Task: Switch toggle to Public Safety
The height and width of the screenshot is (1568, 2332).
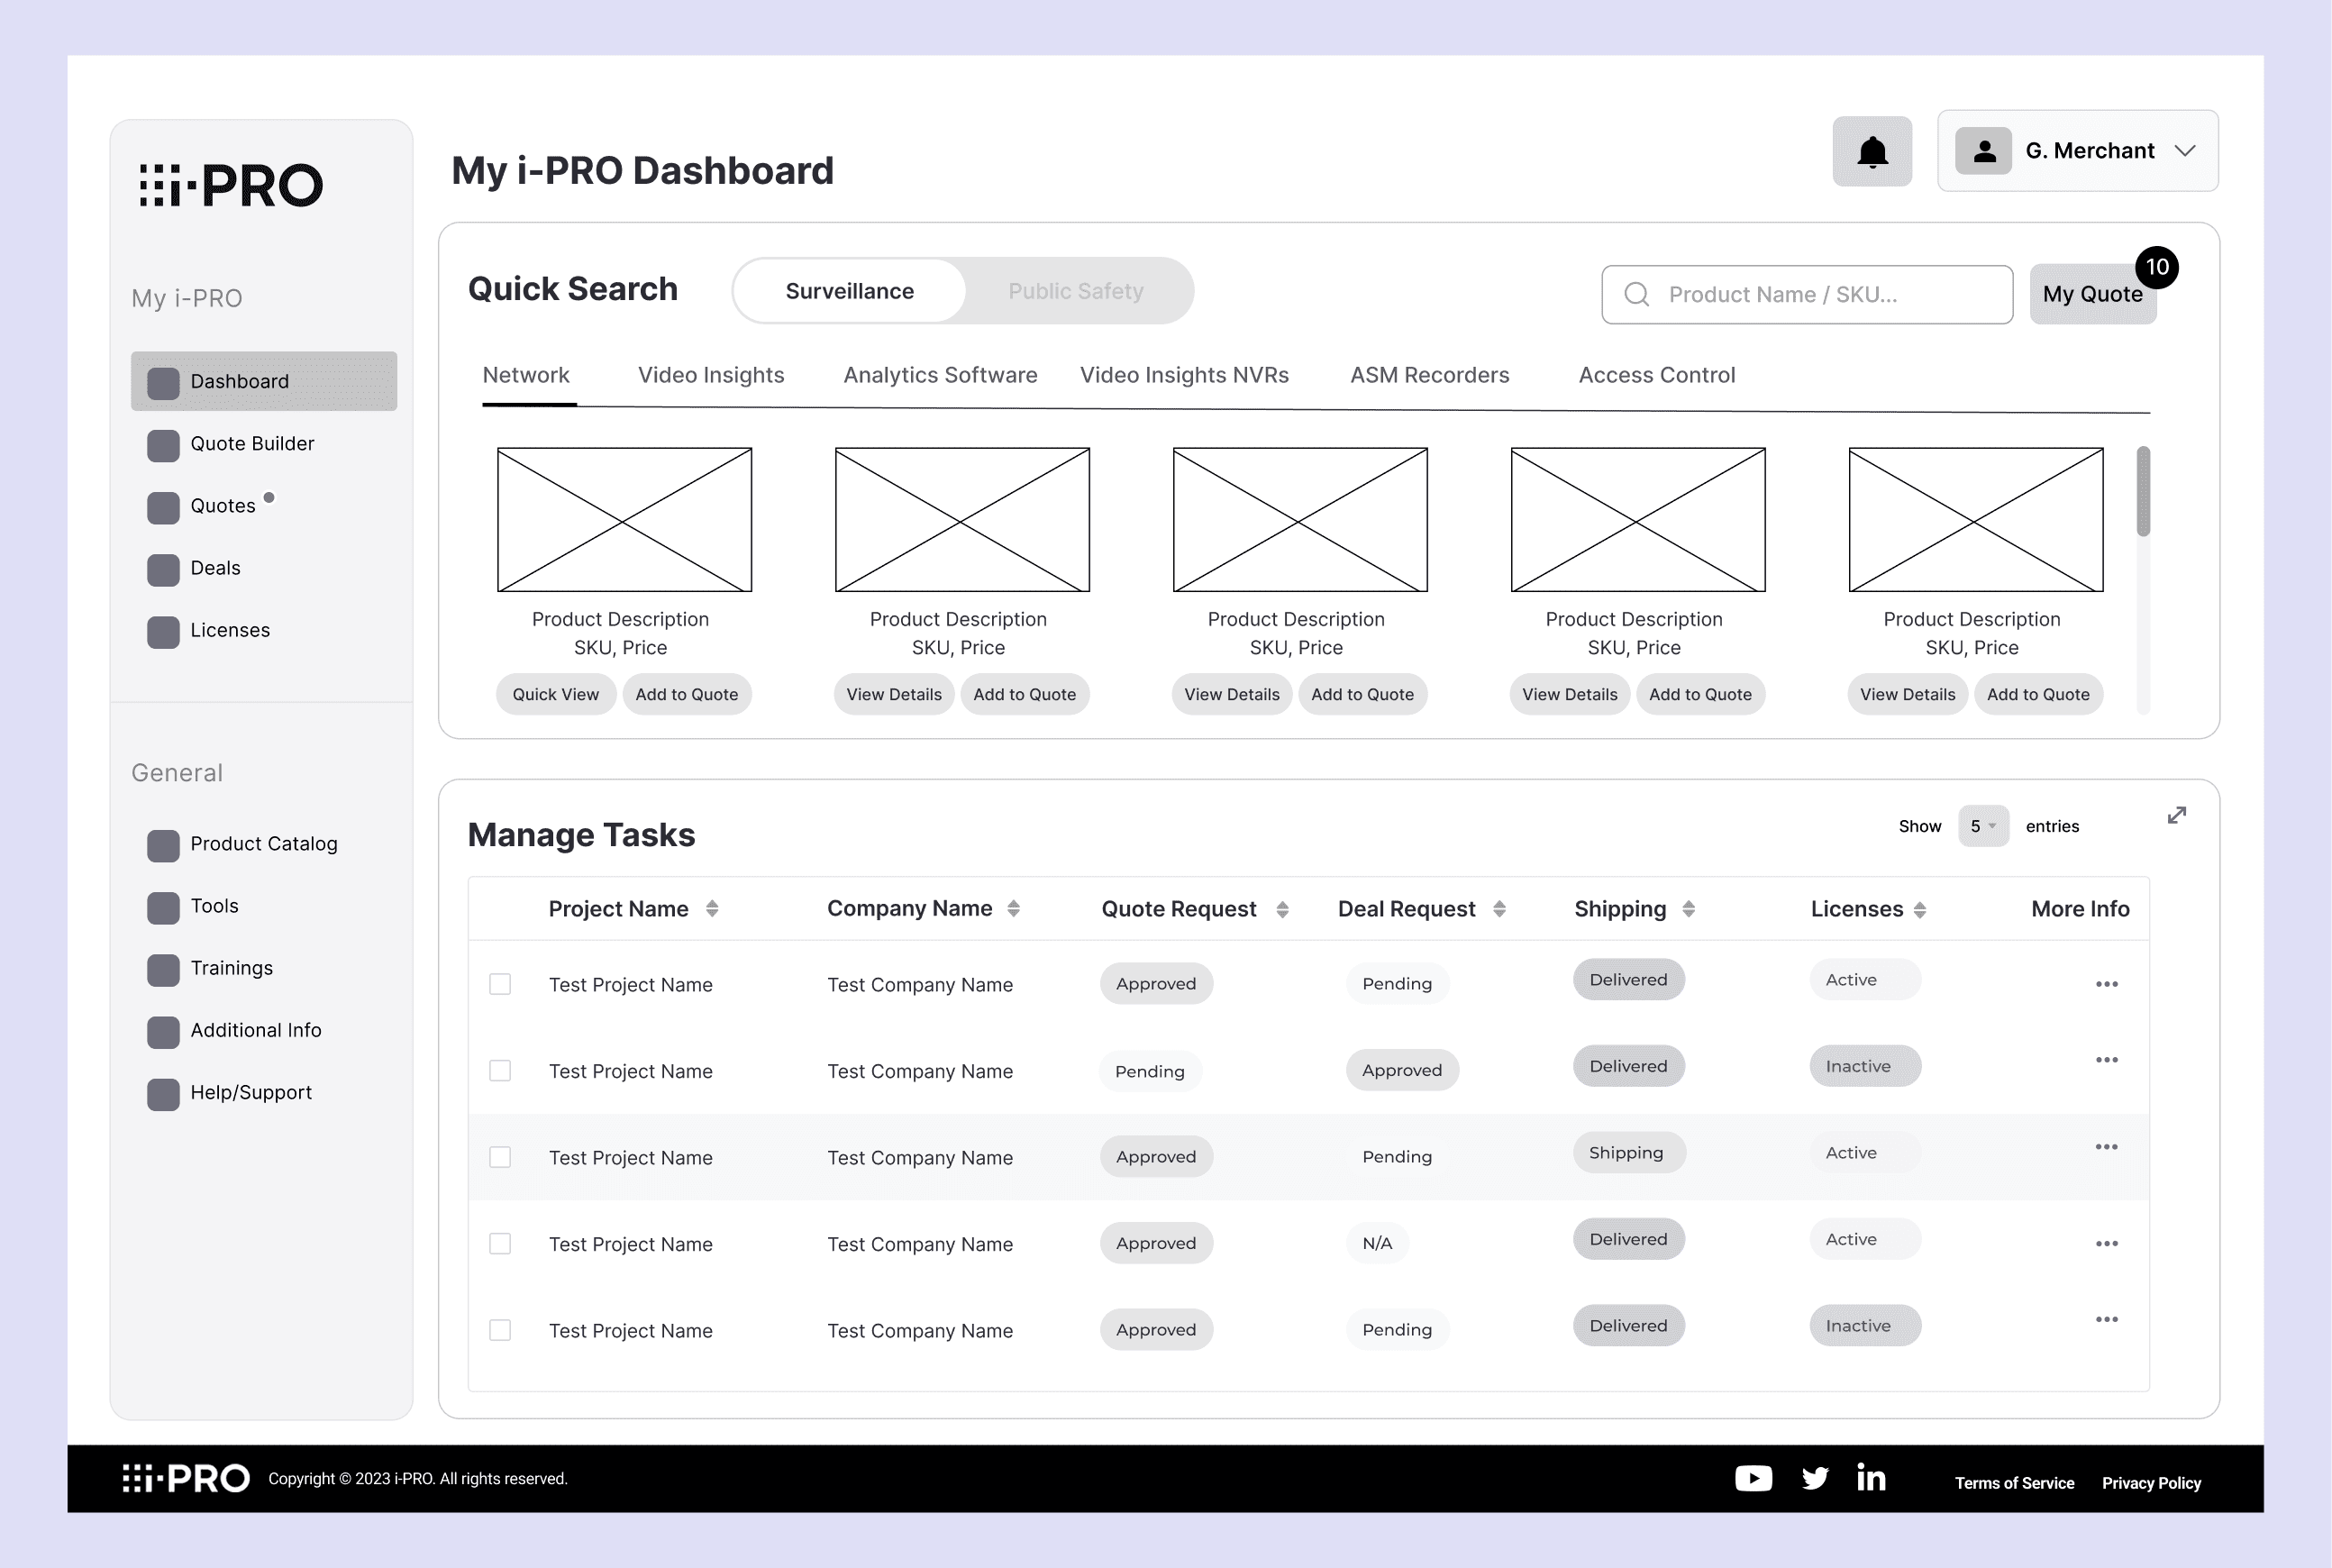Action: tap(1075, 291)
